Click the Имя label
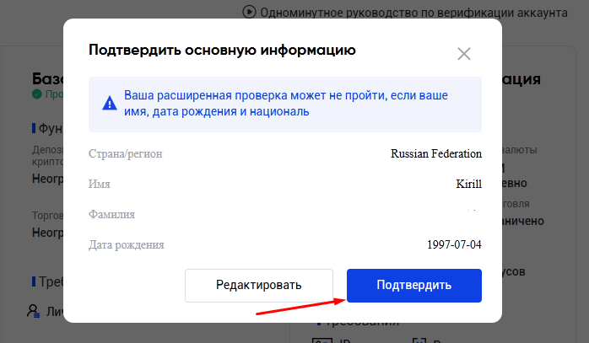 (100, 184)
